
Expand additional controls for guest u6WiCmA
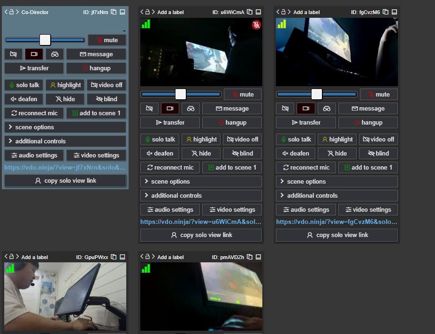(x=201, y=195)
